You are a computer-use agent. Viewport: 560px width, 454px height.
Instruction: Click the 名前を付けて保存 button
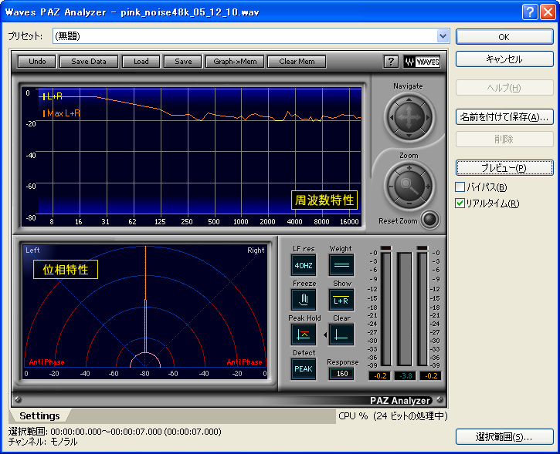click(x=504, y=117)
